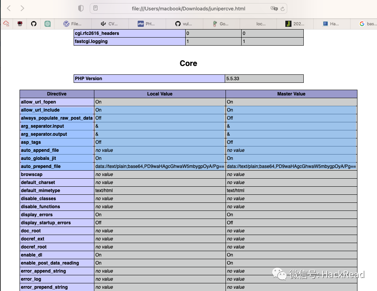Select the display_startup_errors directive
Image resolution: width=377 pixels, height=291 pixels.
point(46,223)
